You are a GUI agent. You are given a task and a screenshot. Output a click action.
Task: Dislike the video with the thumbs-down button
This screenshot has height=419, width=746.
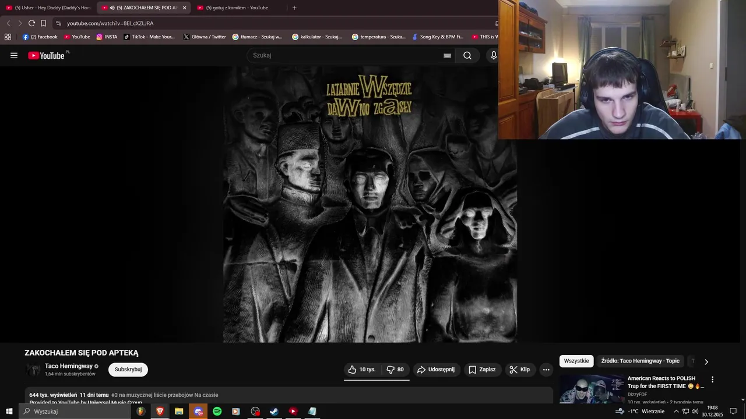tap(396, 370)
